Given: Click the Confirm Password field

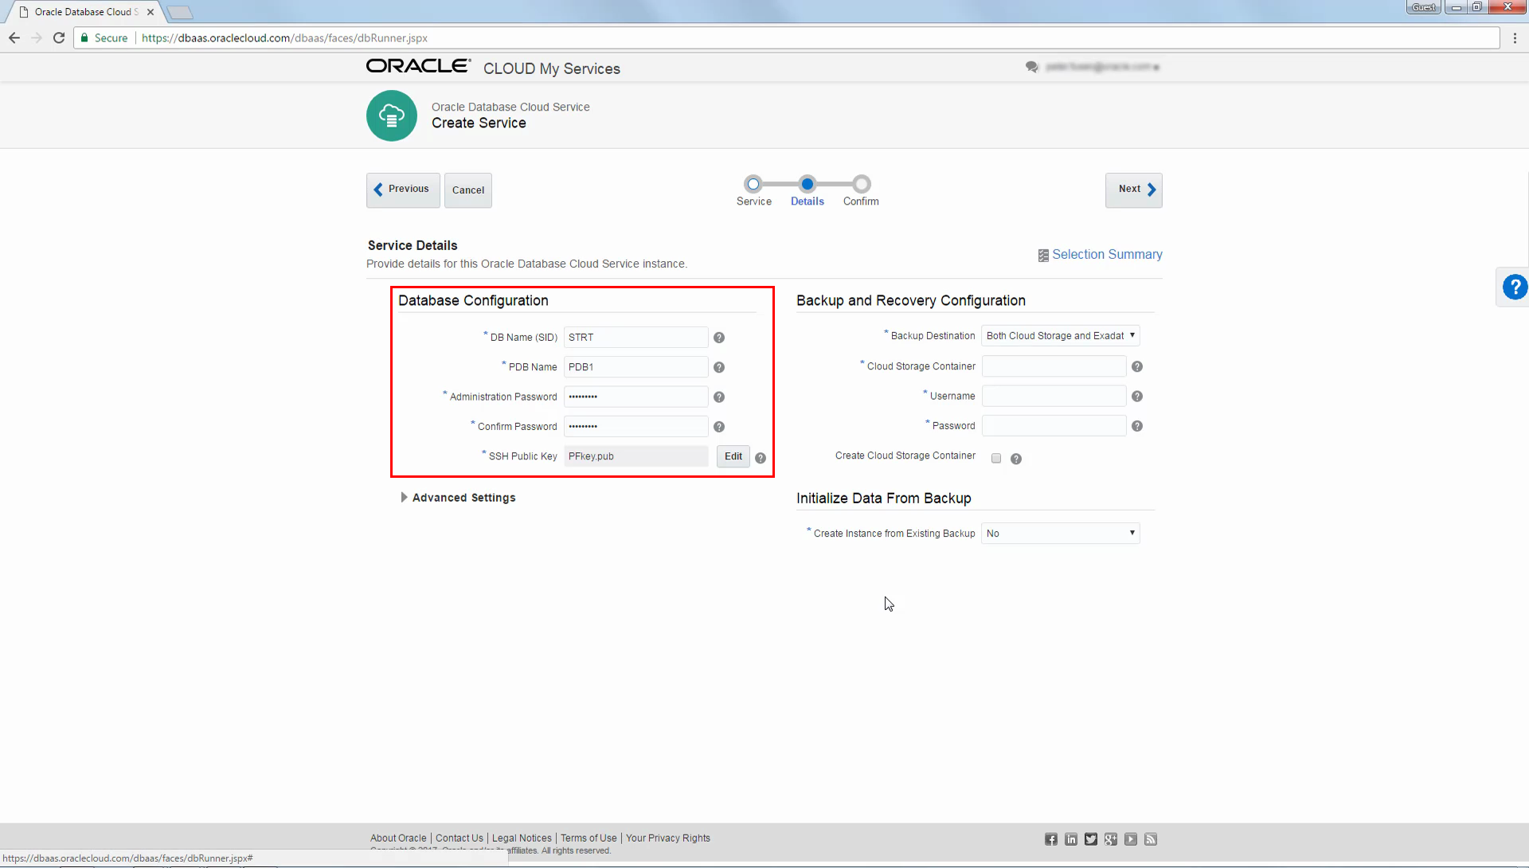Looking at the screenshot, I should click(x=636, y=427).
